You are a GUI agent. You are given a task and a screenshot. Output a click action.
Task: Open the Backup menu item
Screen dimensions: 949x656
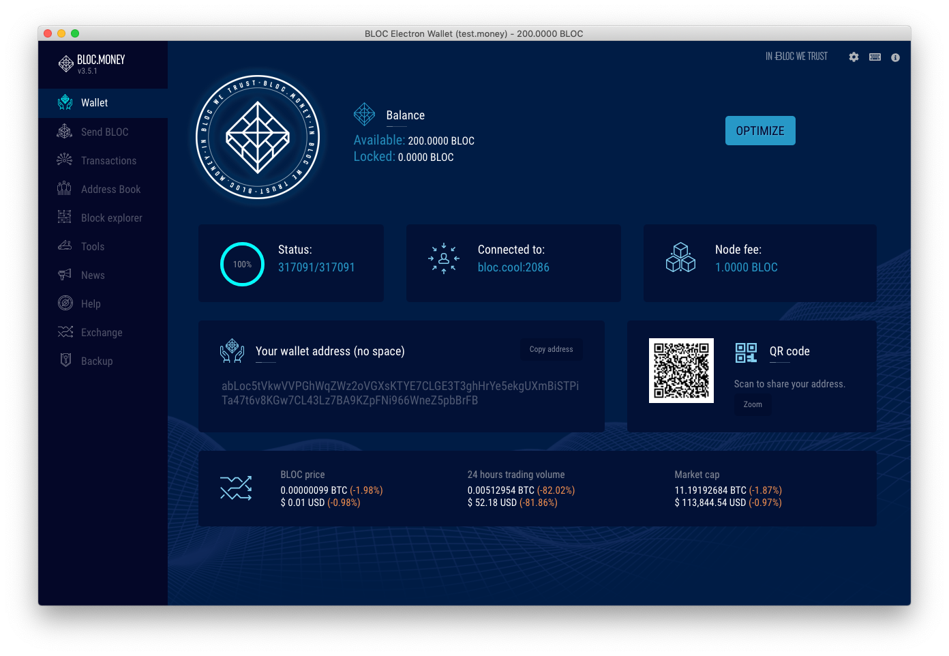point(103,361)
